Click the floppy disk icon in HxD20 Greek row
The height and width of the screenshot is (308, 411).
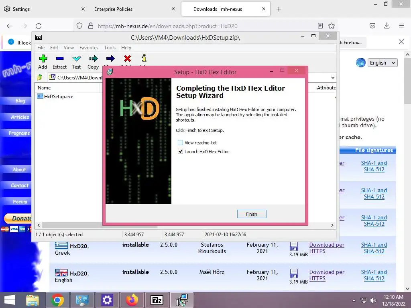pyautogui.click(x=294, y=247)
